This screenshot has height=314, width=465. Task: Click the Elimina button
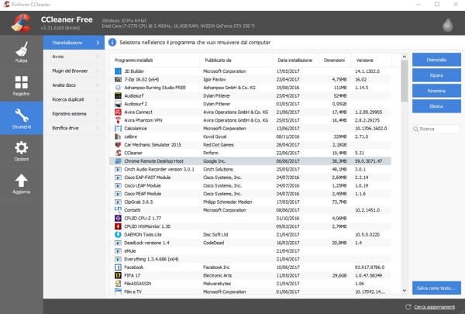pos(436,106)
